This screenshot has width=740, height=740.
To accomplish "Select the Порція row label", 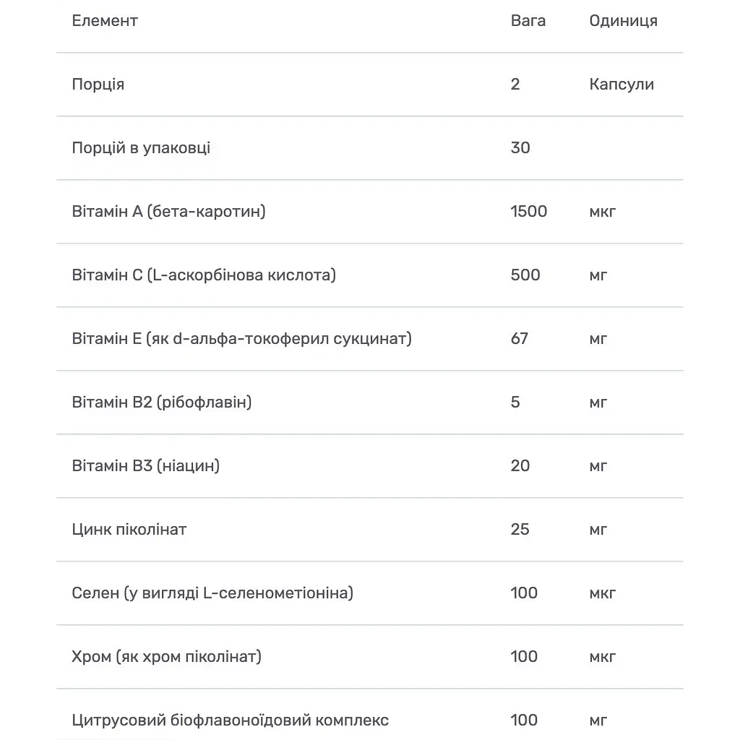I will 98,85.
